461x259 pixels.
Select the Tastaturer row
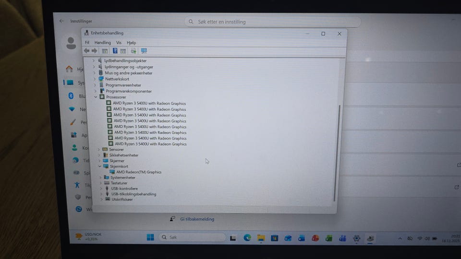coord(119,183)
